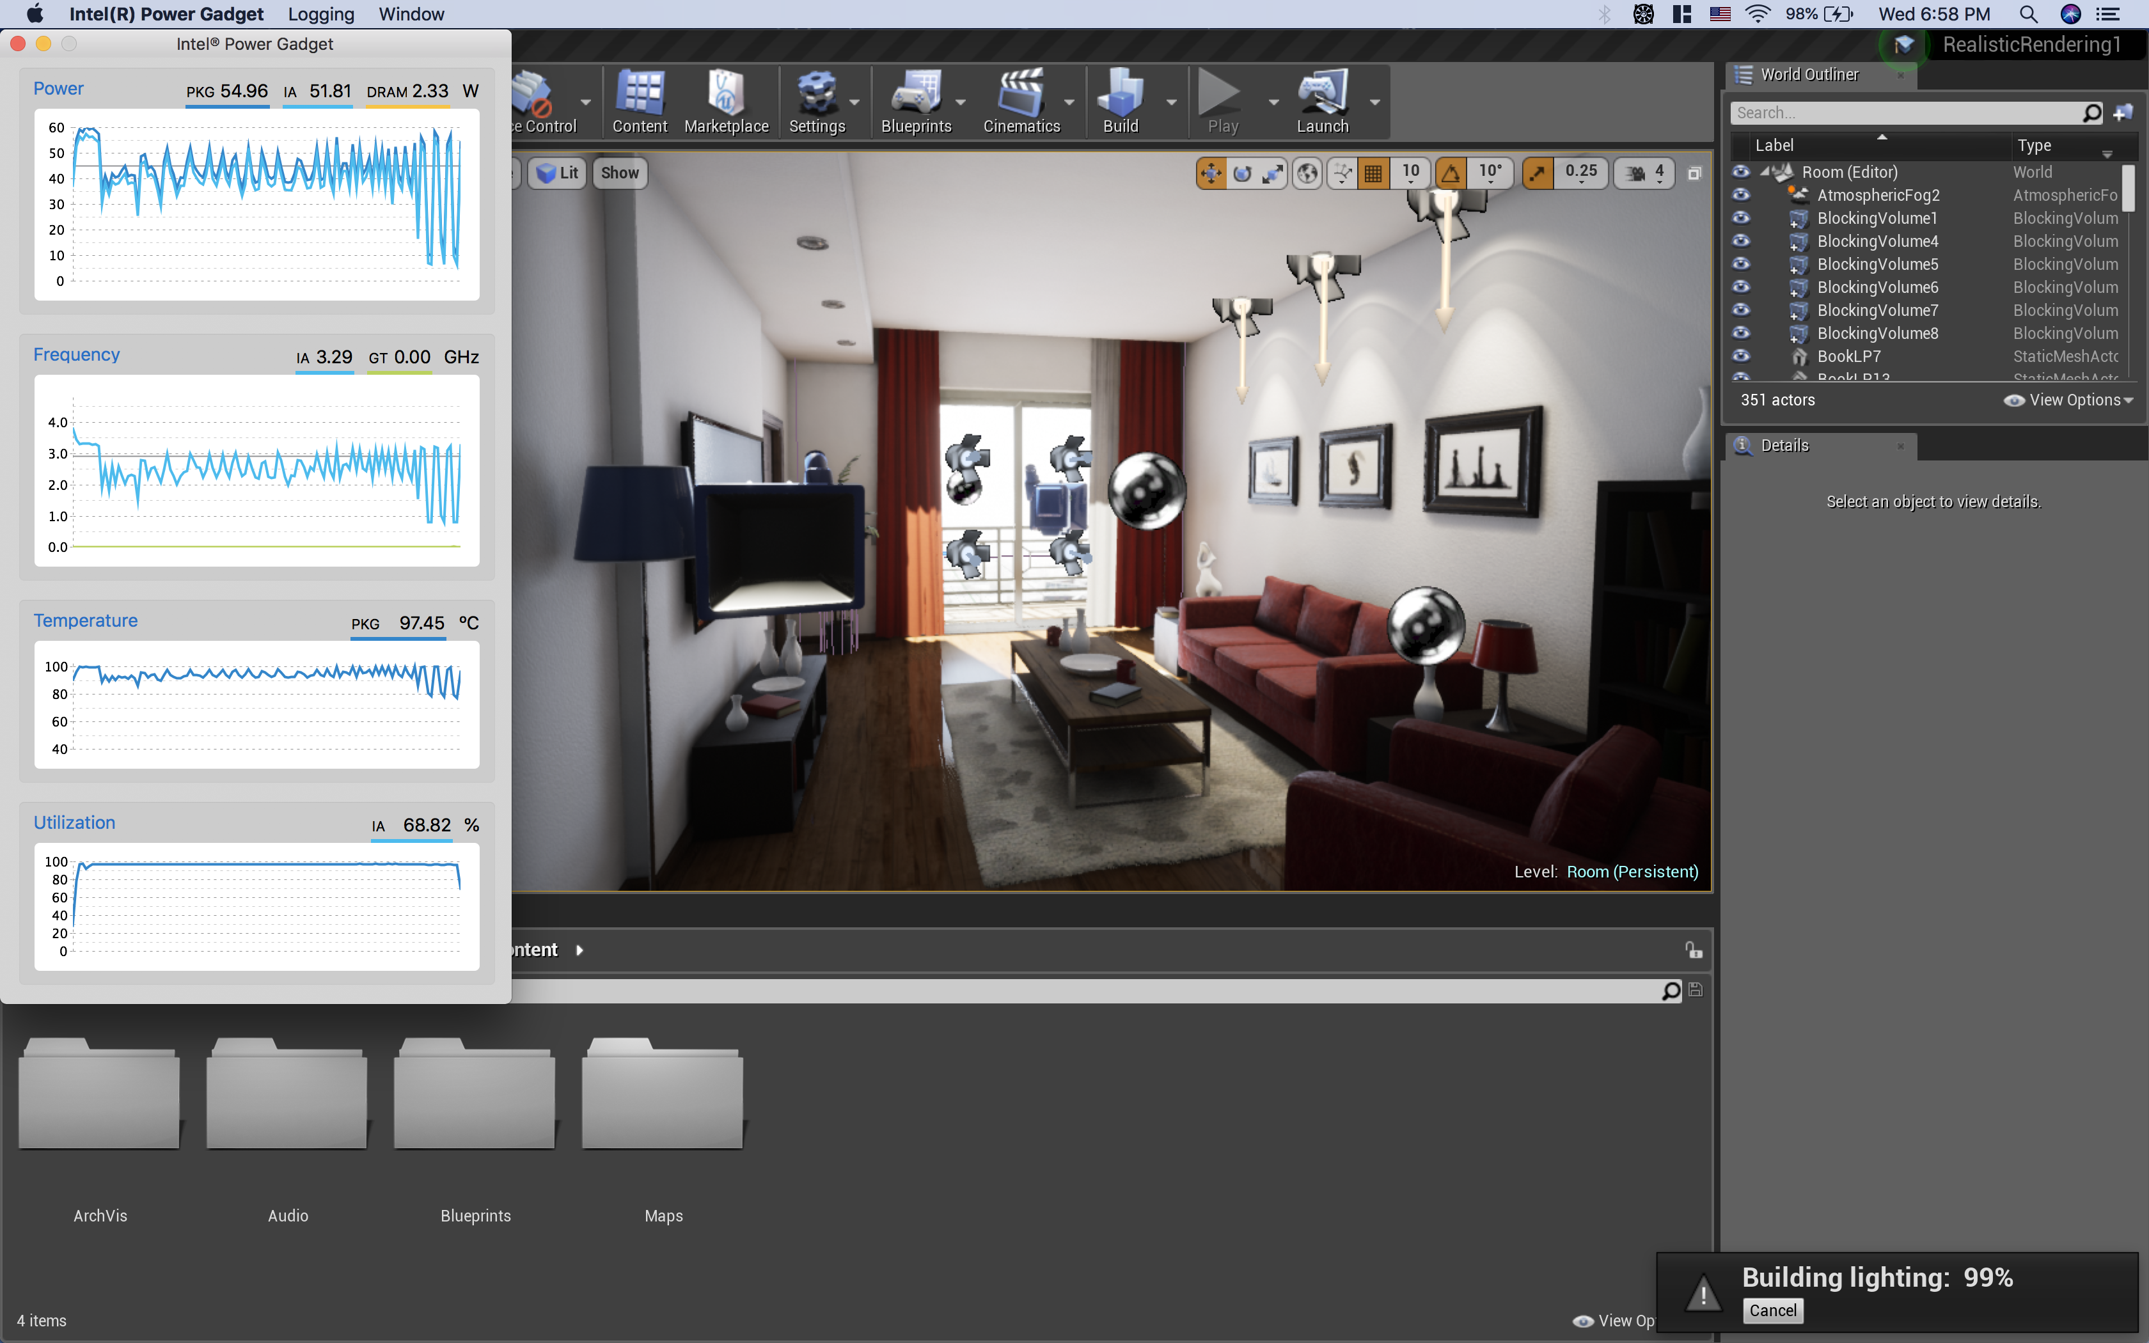Select the Scale transform tool
The image size is (2149, 1343).
(1273, 174)
